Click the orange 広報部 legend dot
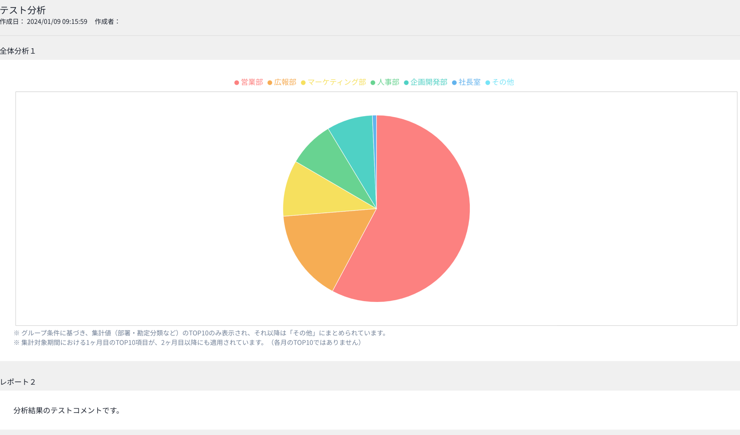Viewport: 740px width, 435px height. coord(270,83)
